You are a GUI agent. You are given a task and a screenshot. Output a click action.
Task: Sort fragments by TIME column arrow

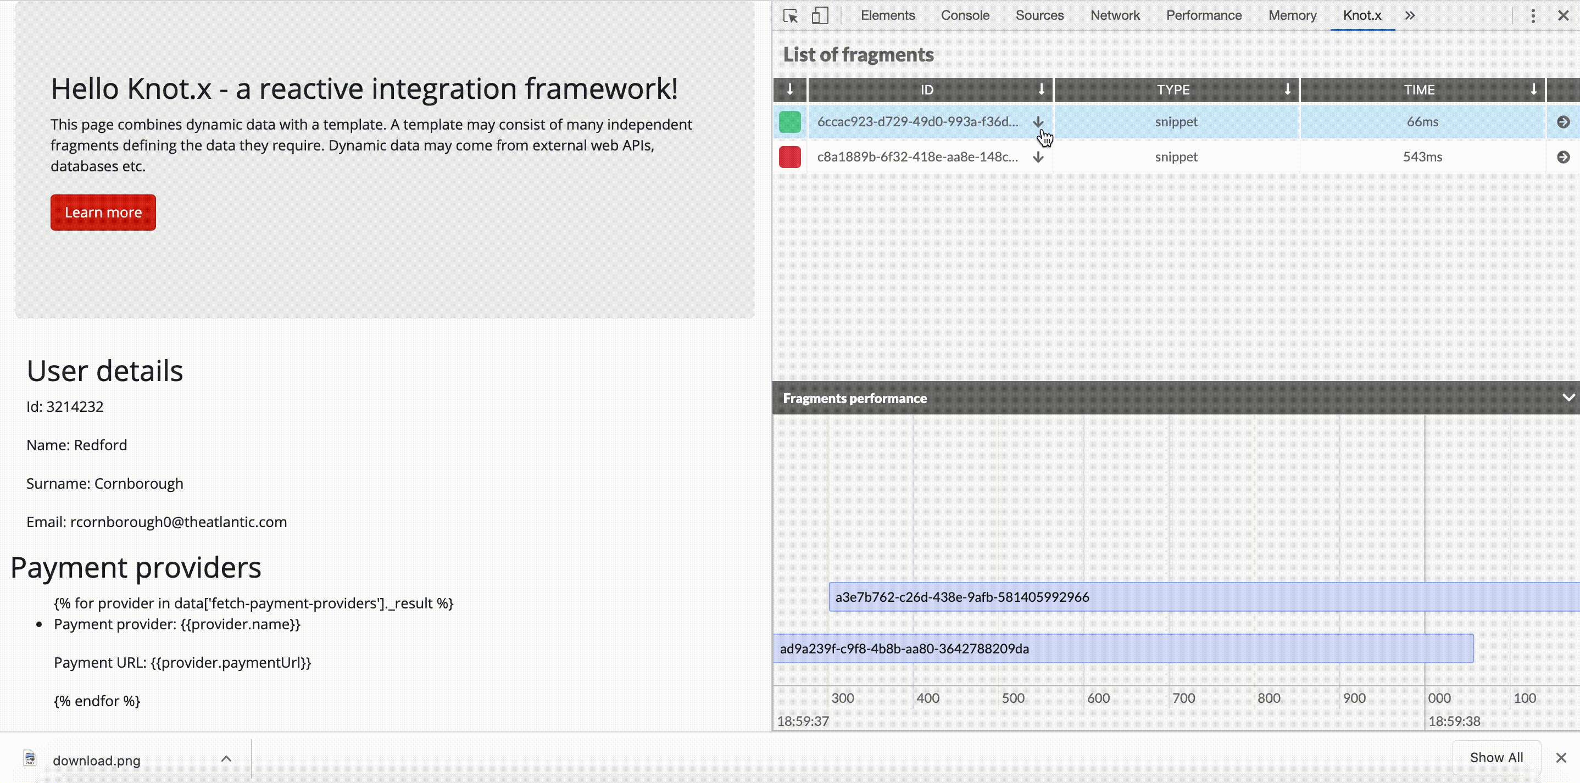pos(1533,90)
